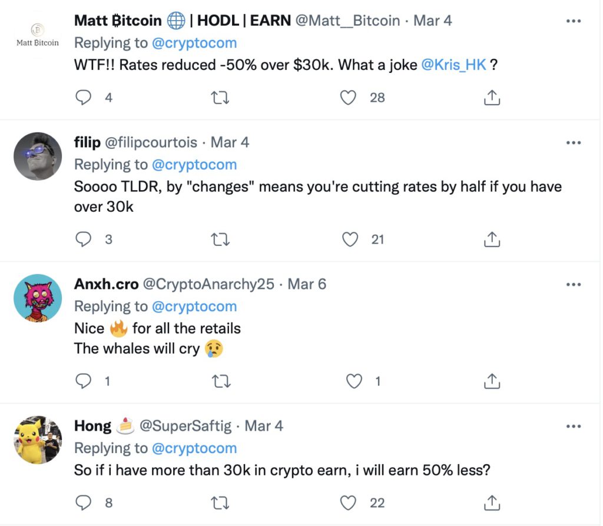Reply to filip's TLDR tweet
The image size is (603, 526).
(x=84, y=239)
